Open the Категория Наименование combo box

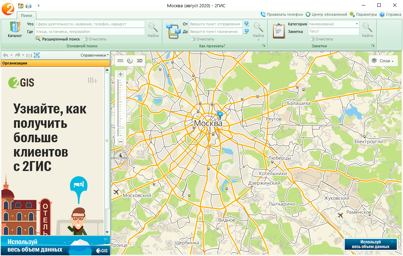point(333,24)
